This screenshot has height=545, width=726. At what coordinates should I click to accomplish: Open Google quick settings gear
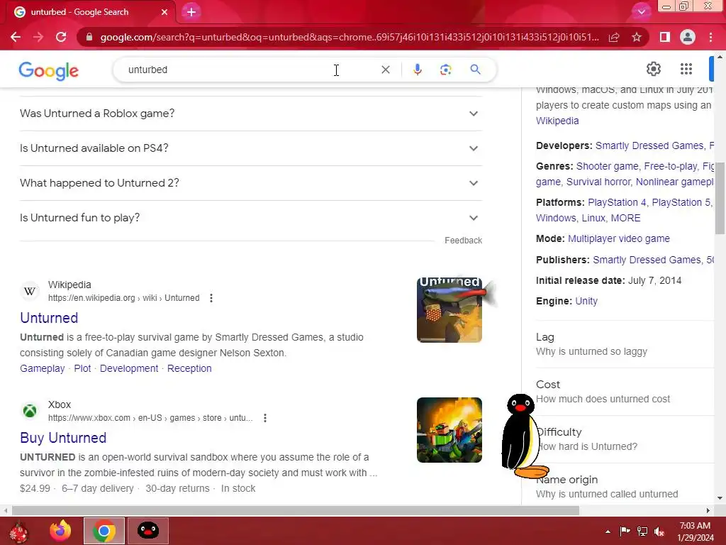(653, 69)
